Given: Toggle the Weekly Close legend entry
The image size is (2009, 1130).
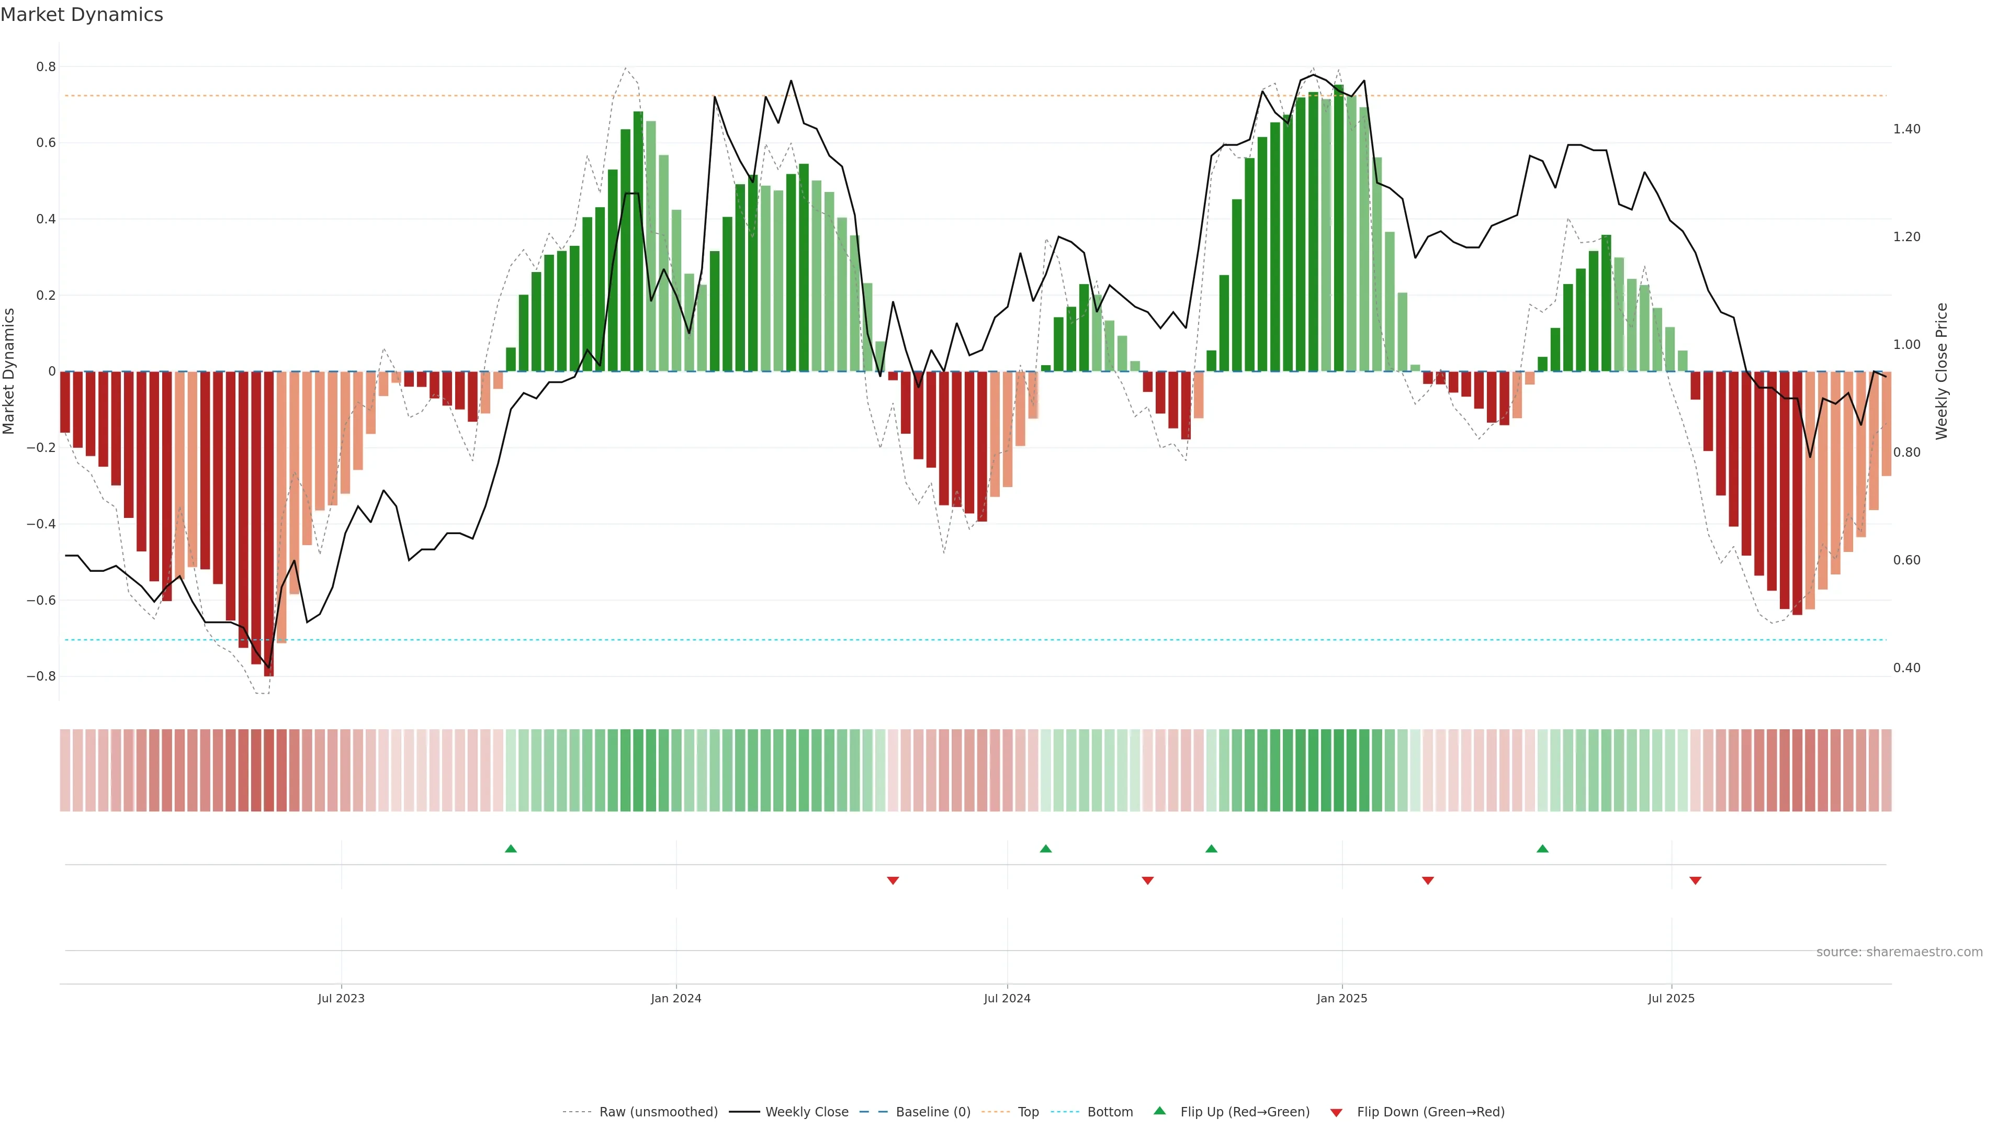Looking at the screenshot, I should pos(806,1112).
